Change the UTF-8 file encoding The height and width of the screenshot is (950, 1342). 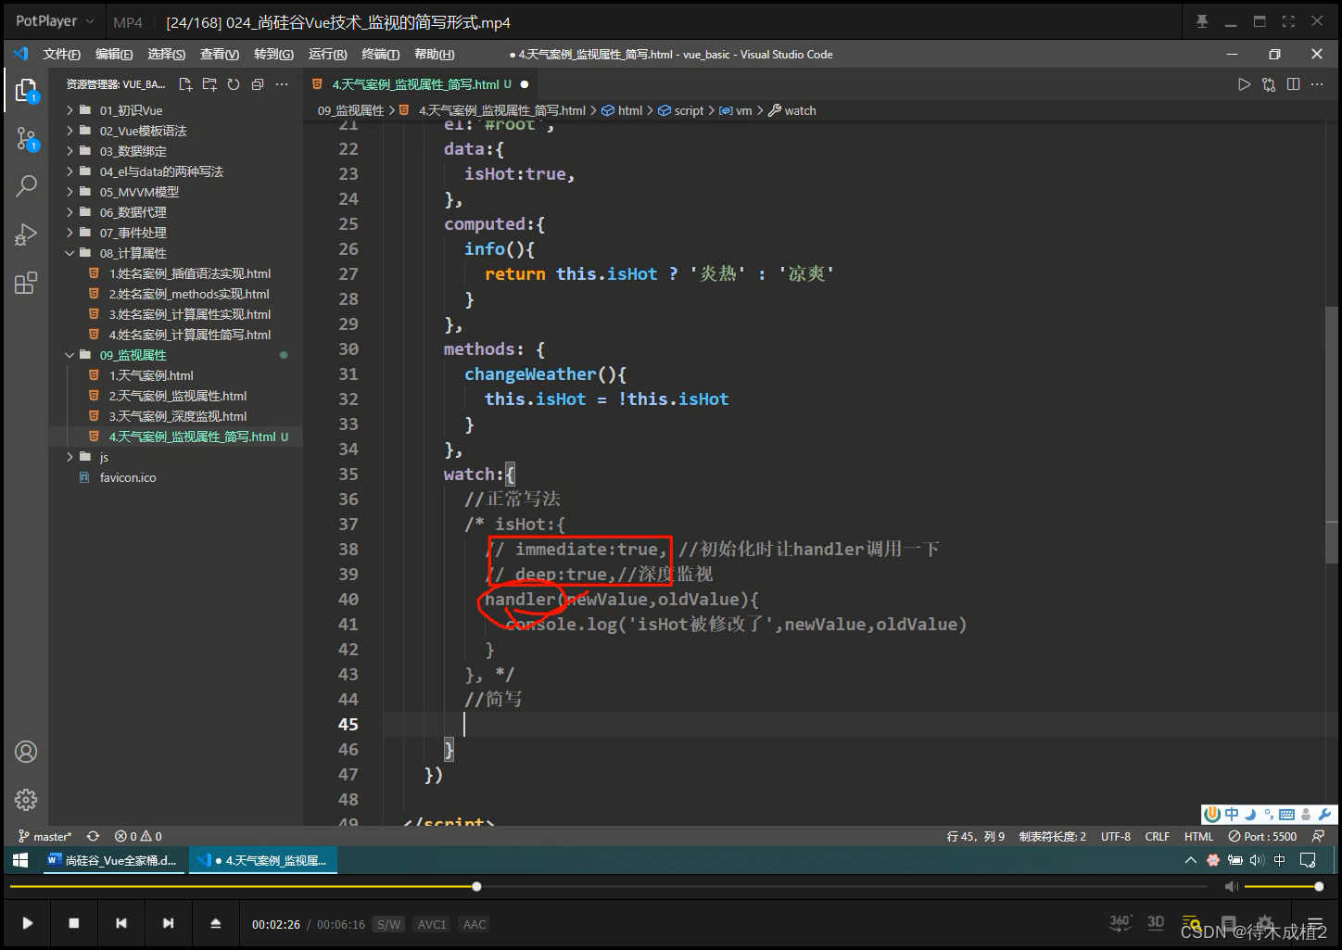click(1116, 836)
